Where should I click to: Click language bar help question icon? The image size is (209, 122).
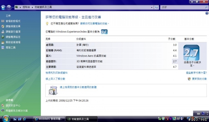coord(203,113)
